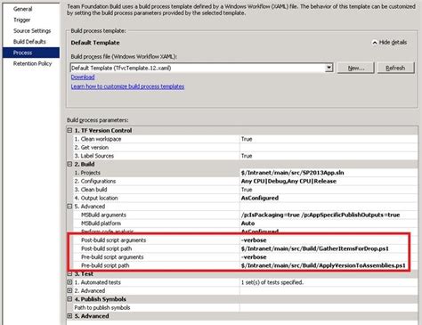The image size is (422, 325).
Task: Expand the 2. Advanced test node
Action: [x=69, y=290]
